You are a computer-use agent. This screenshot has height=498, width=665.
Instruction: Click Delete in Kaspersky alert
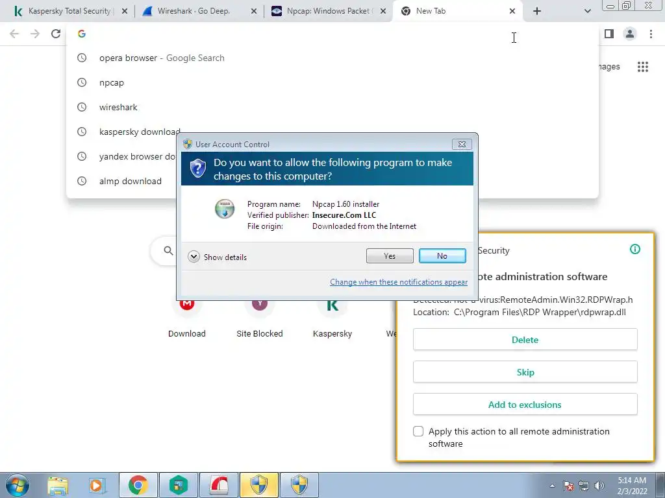pos(525,340)
